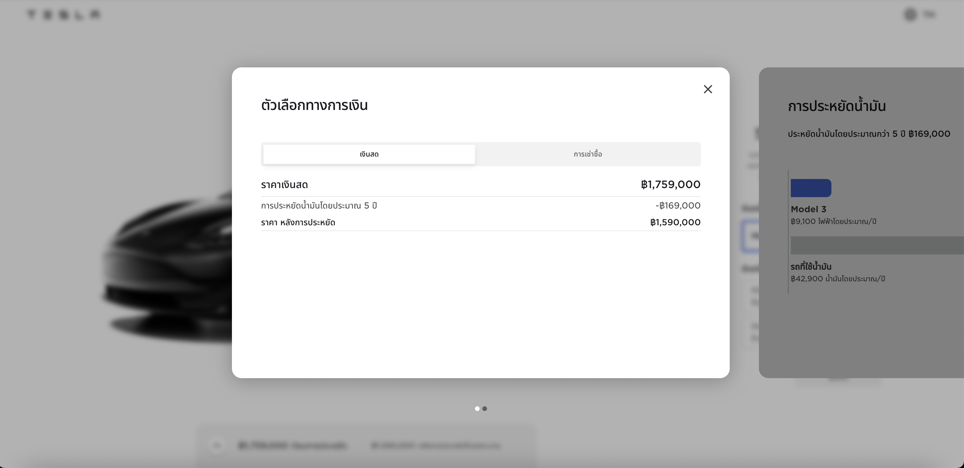Click the Model 3 label in savings card

[808, 209]
